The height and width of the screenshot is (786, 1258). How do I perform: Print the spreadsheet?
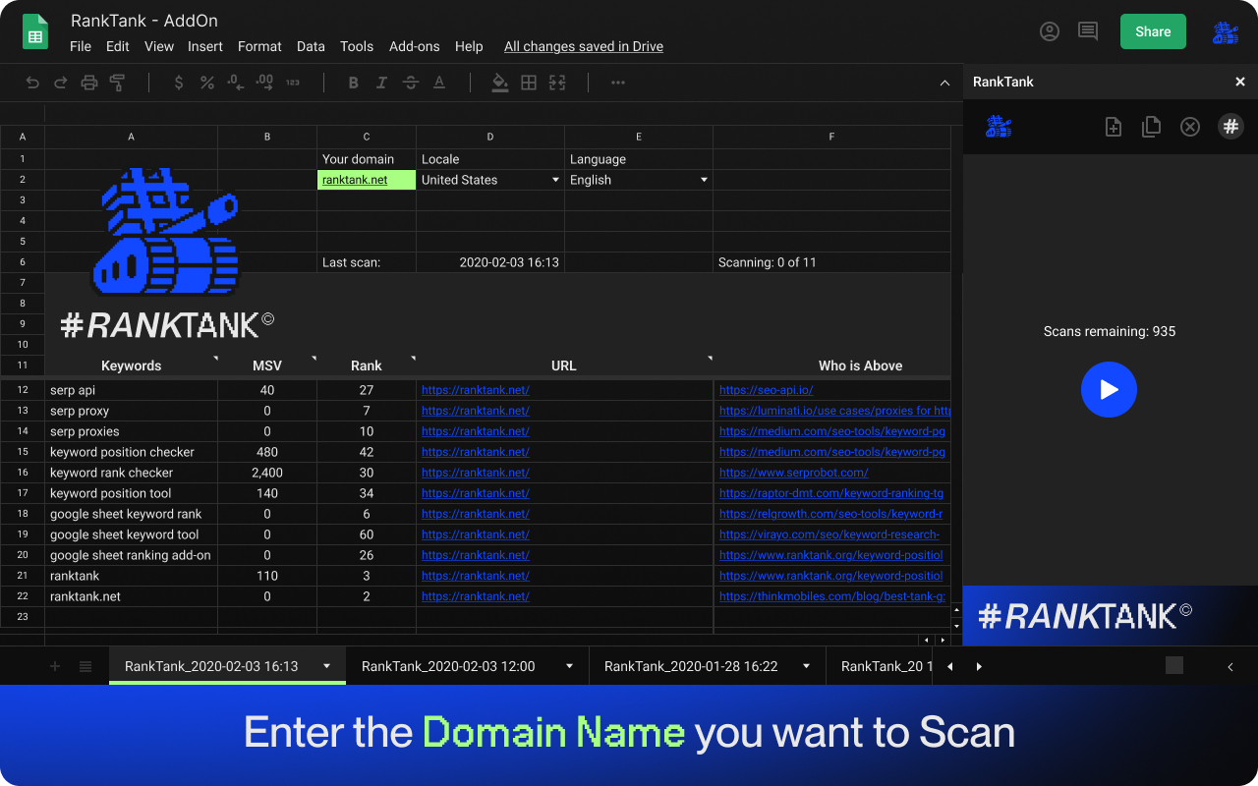pyautogui.click(x=89, y=83)
